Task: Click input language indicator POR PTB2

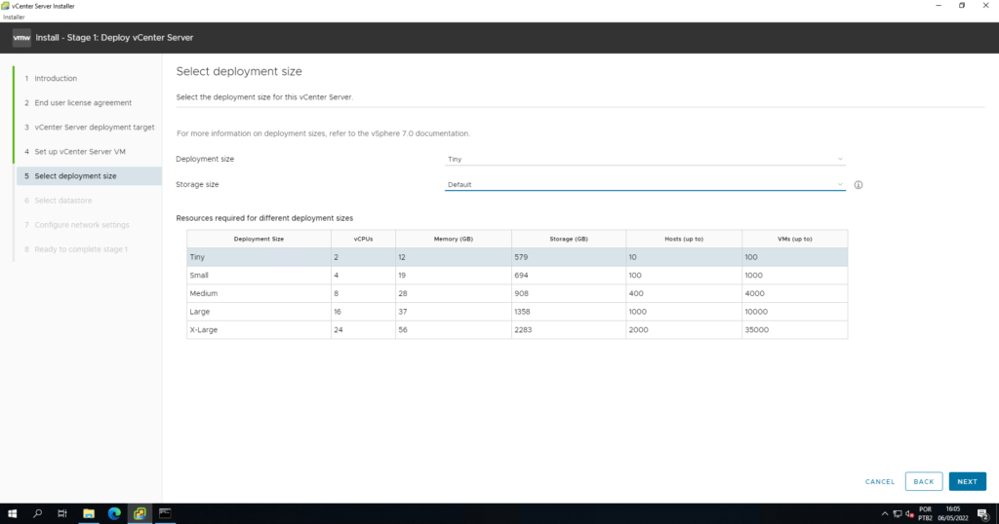Action: (x=925, y=514)
